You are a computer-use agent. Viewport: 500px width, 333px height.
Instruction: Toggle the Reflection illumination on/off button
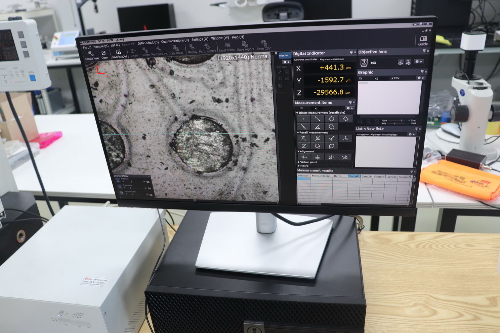click(118, 181)
